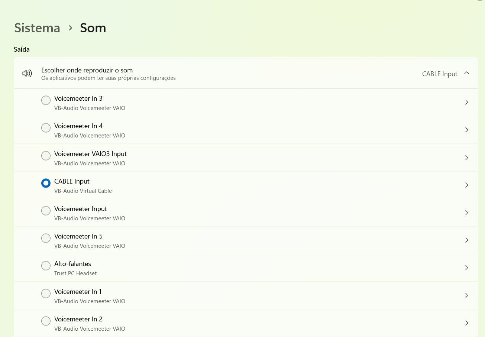Image resolution: width=485 pixels, height=337 pixels.
Task: Click the Som breadcrumb title
Action: pos(93,28)
